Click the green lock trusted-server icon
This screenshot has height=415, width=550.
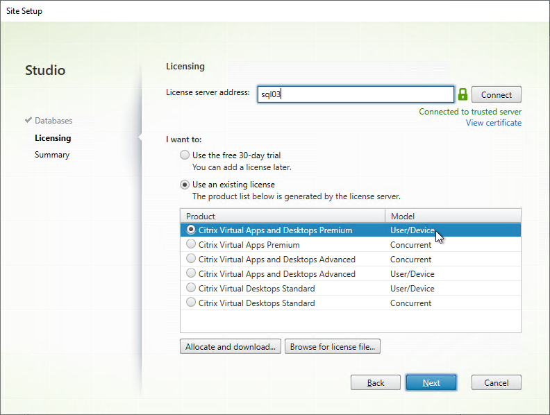462,94
